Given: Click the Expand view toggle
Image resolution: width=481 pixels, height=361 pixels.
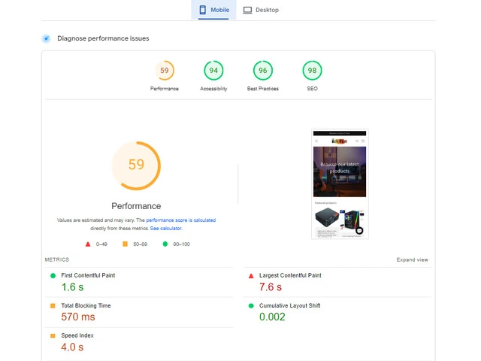Looking at the screenshot, I should [413, 259].
